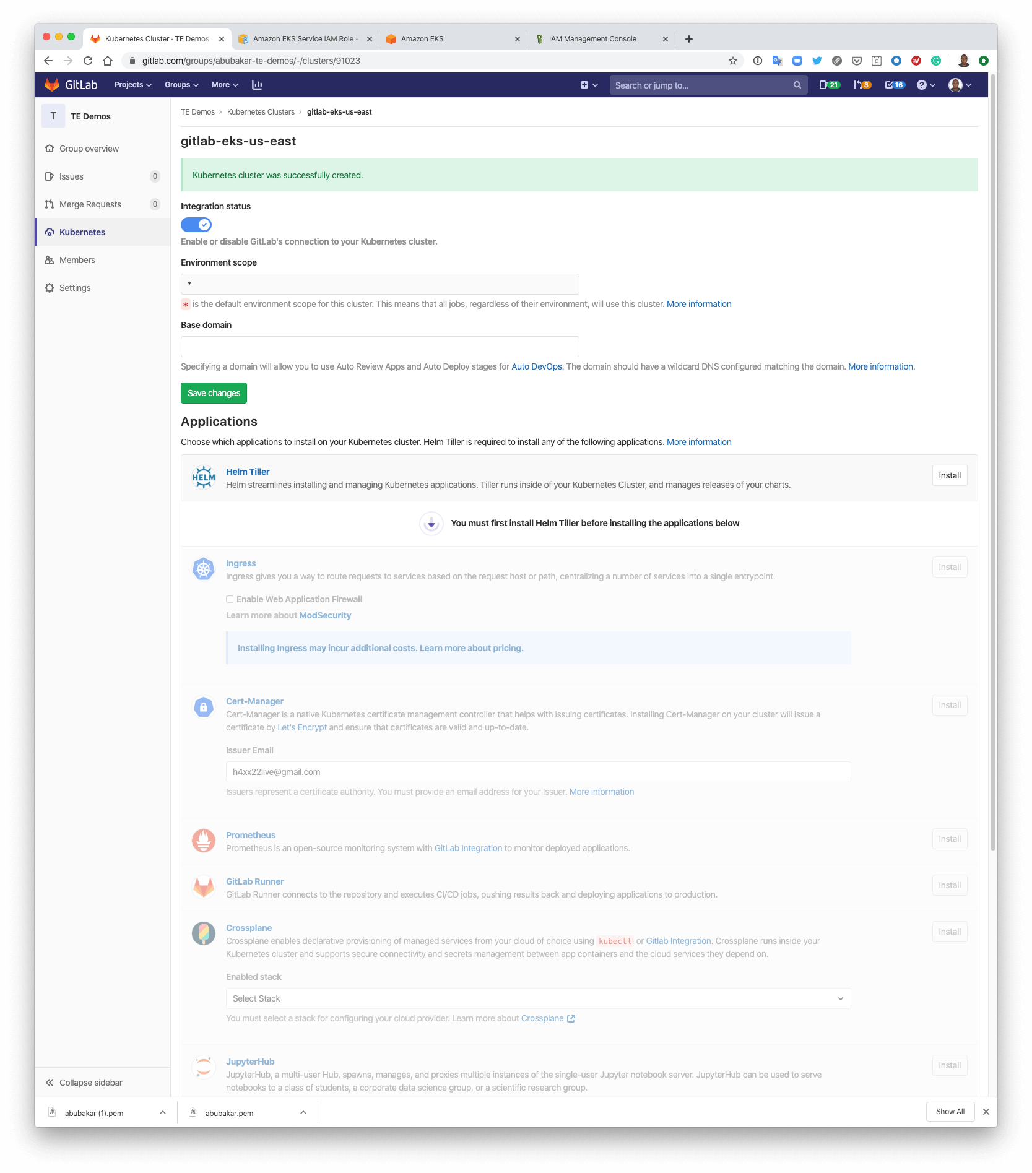Open the Select Stack dropdown
The image size is (1032, 1173).
tap(538, 998)
